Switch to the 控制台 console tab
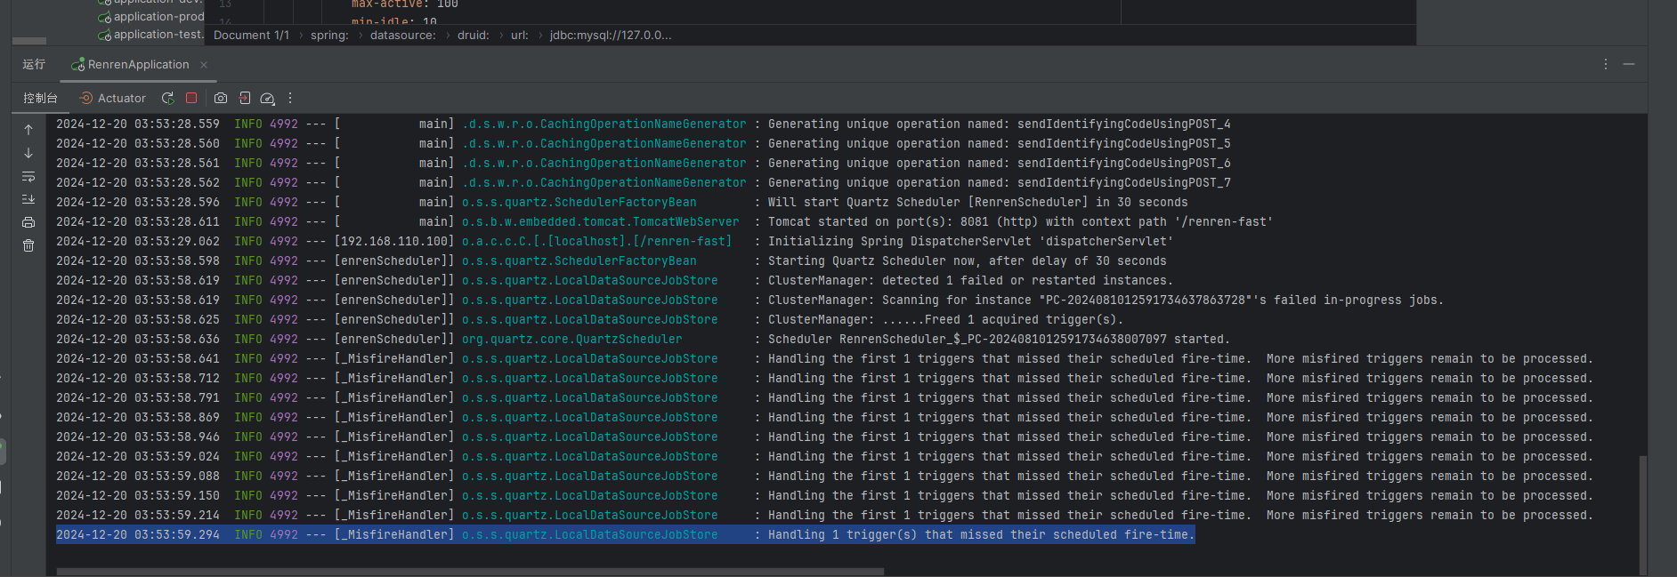This screenshot has height=577, width=1677. coord(40,98)
